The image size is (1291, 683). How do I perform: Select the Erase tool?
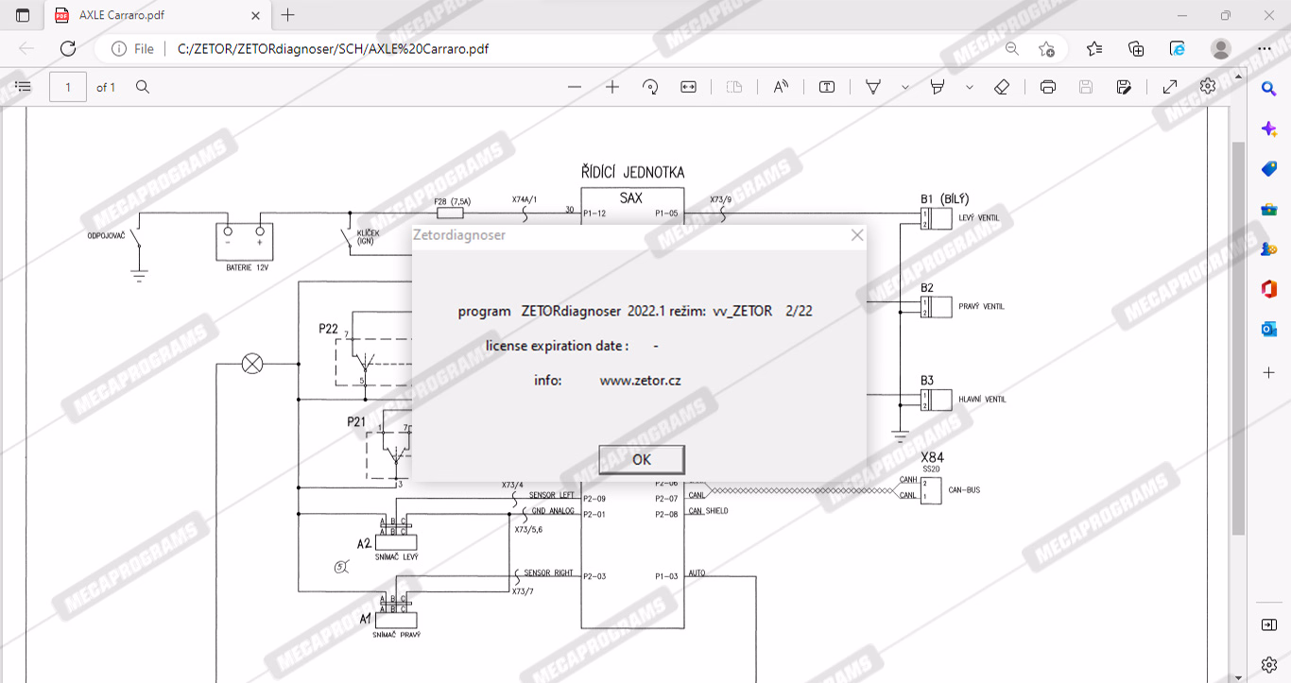tap(1002, 87)
